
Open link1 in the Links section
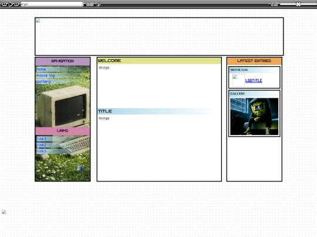(42, 139)
